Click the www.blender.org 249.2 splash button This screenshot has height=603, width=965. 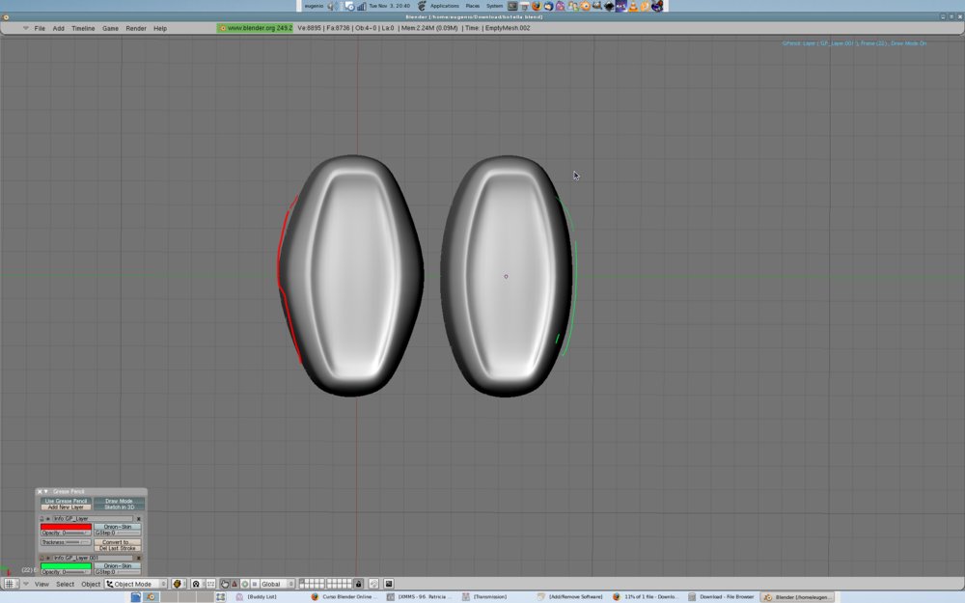tap(255, 28)
